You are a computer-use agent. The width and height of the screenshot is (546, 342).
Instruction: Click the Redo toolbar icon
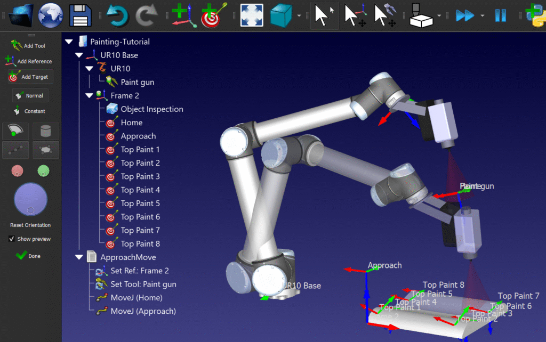tap(147, 15)
